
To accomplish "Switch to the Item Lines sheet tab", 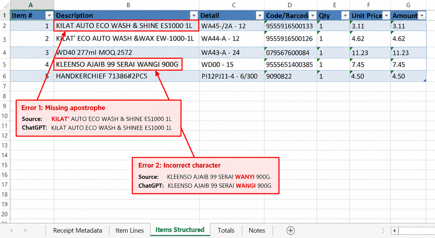I will [129, 230].
